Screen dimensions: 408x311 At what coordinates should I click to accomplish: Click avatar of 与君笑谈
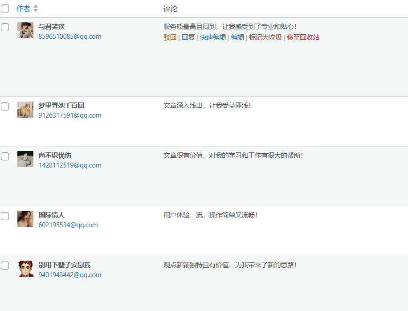point(25,30)
